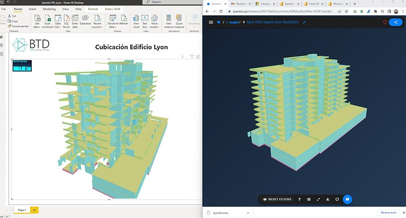Open the File menu in Power BI

[x=4, y=9]
